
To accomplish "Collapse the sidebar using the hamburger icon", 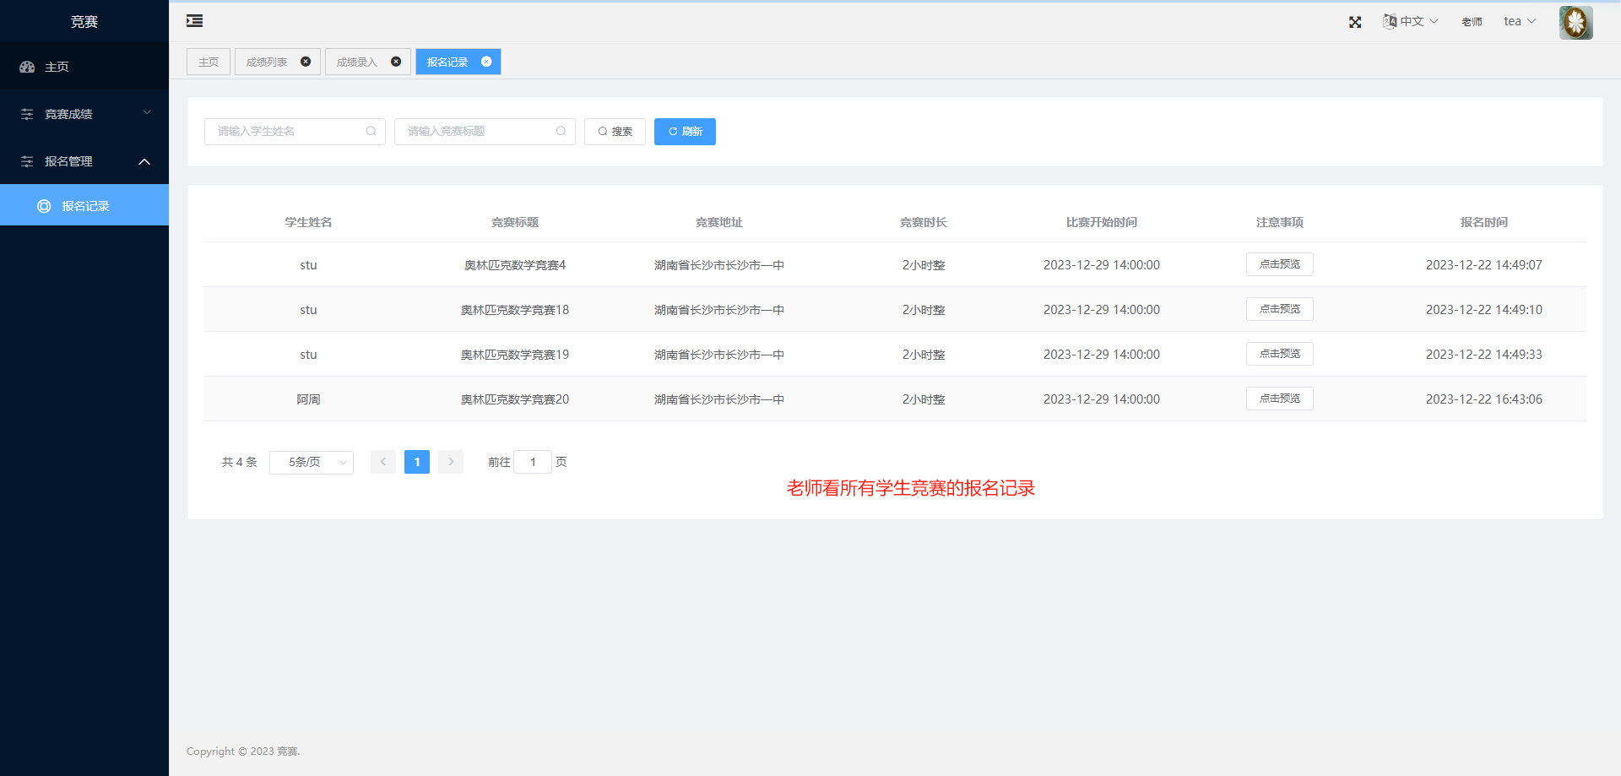I will click(194, 20).
